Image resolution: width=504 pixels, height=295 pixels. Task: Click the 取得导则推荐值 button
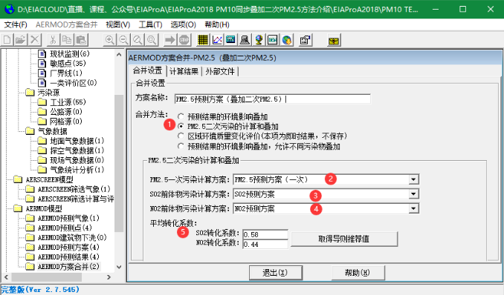(x=344, y=239)
